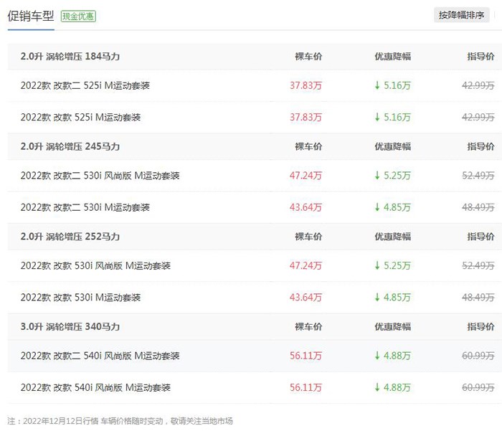
Task: Click 指导价 column header in 245马力 group
Action: 480,146
